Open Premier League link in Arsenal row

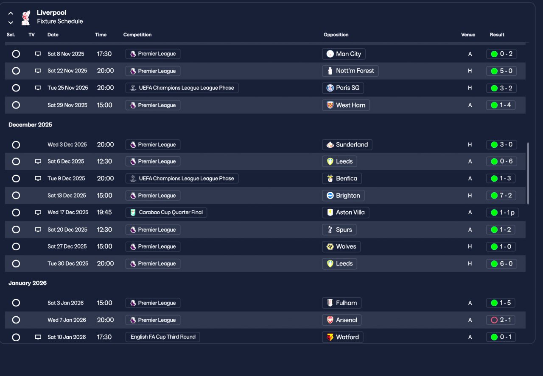153,320
